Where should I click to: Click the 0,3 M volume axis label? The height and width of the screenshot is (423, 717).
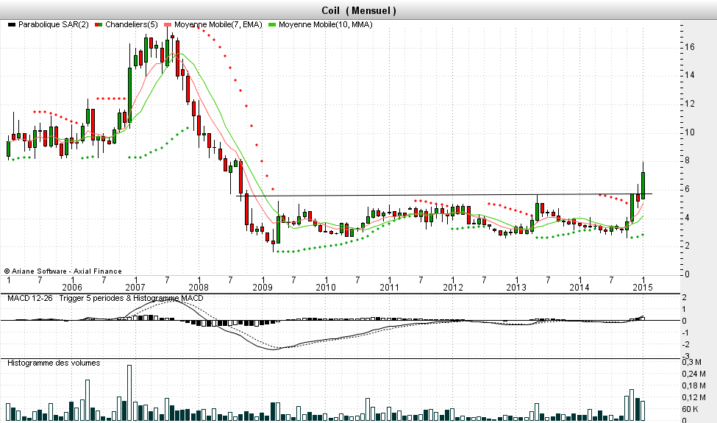[x=693, y=363]
